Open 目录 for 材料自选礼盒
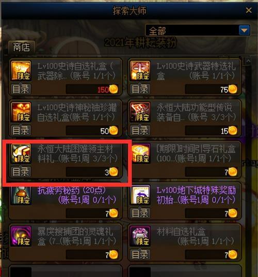 [140, 255]
